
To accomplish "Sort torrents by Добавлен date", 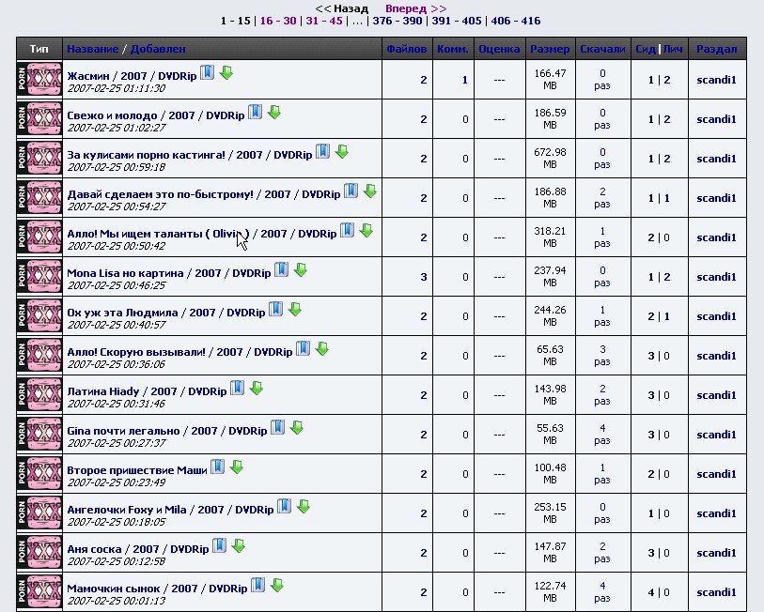I will [158, 49].
